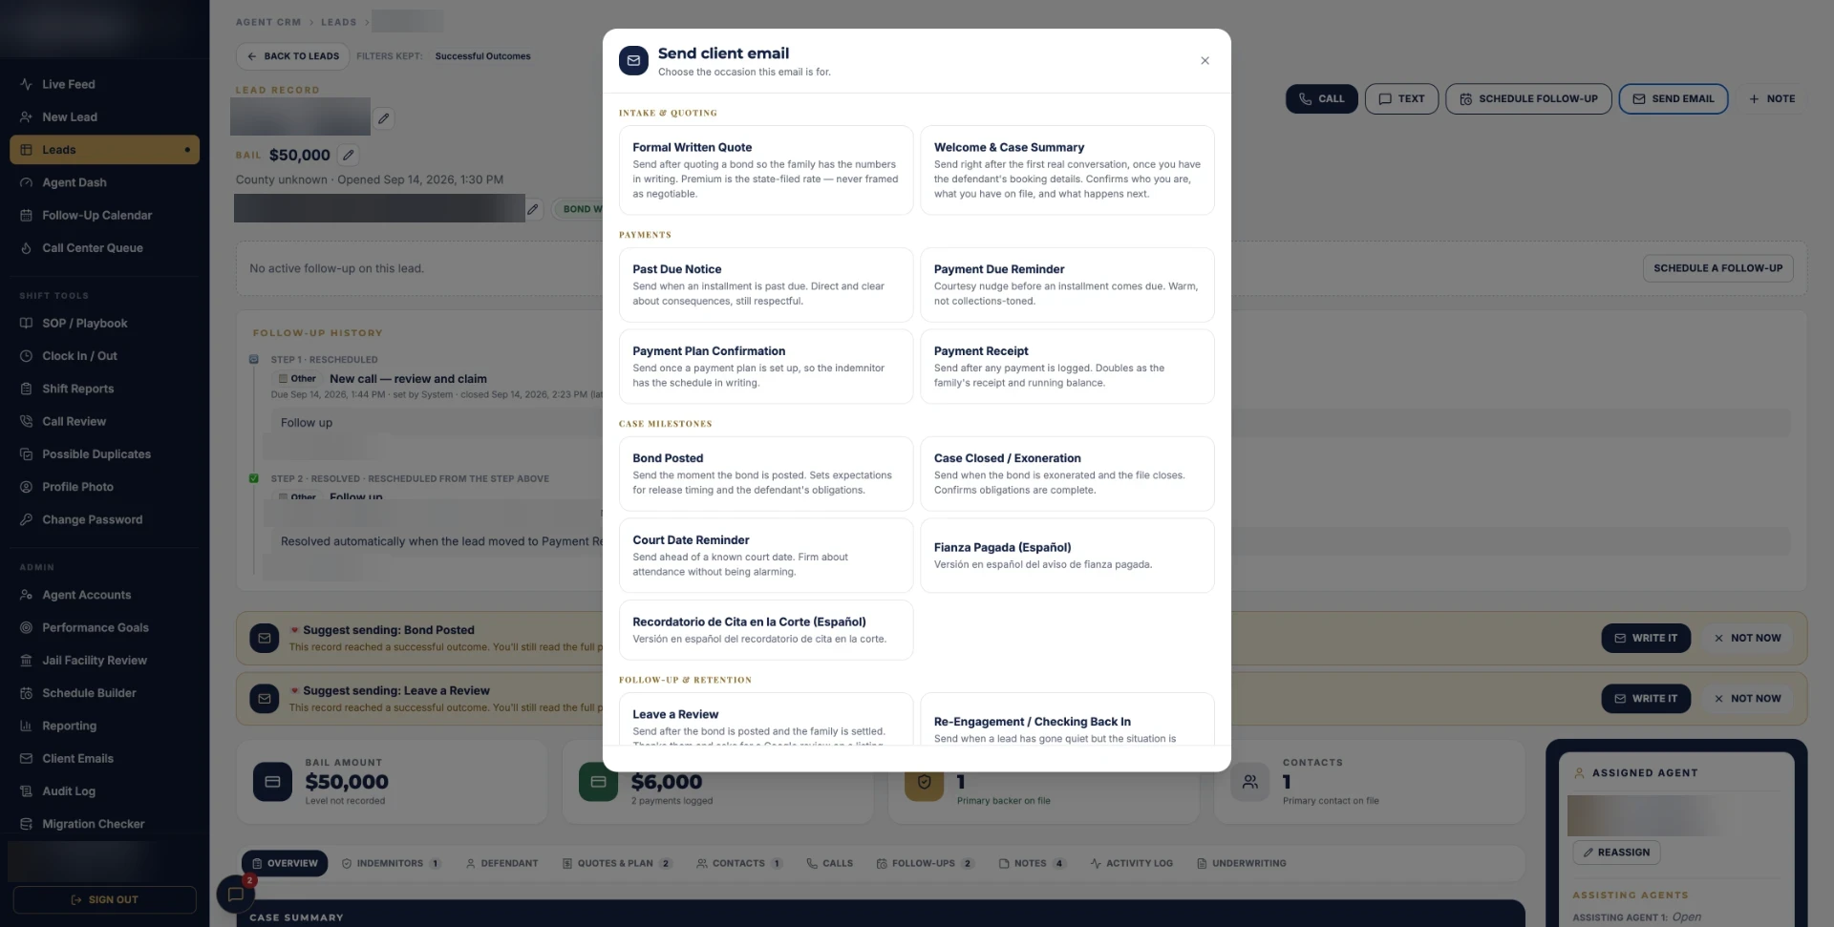Viewport: 1834px width, 927px height.
Task: Open the Follow-Up Calendar page
Action: (104, 215)
